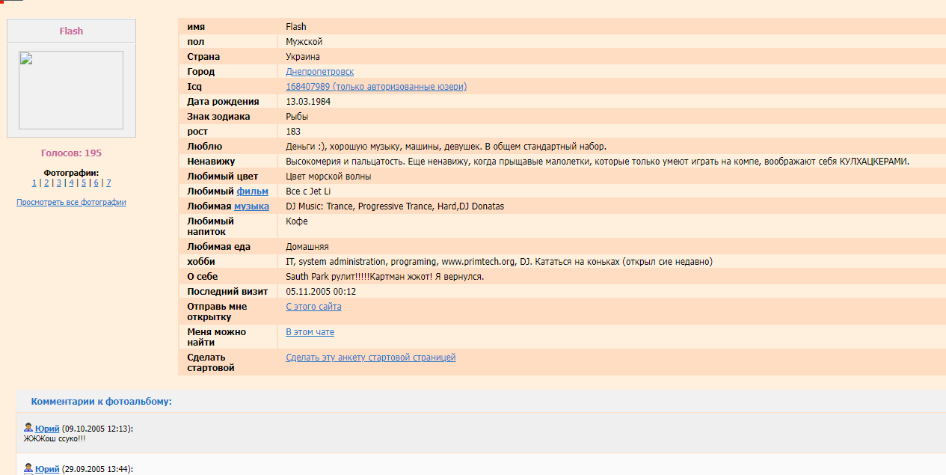Open Юрий's profile from the 09.10.2005 comment
Viewport: 946px width, 475px height.
(x=47, y=429)
